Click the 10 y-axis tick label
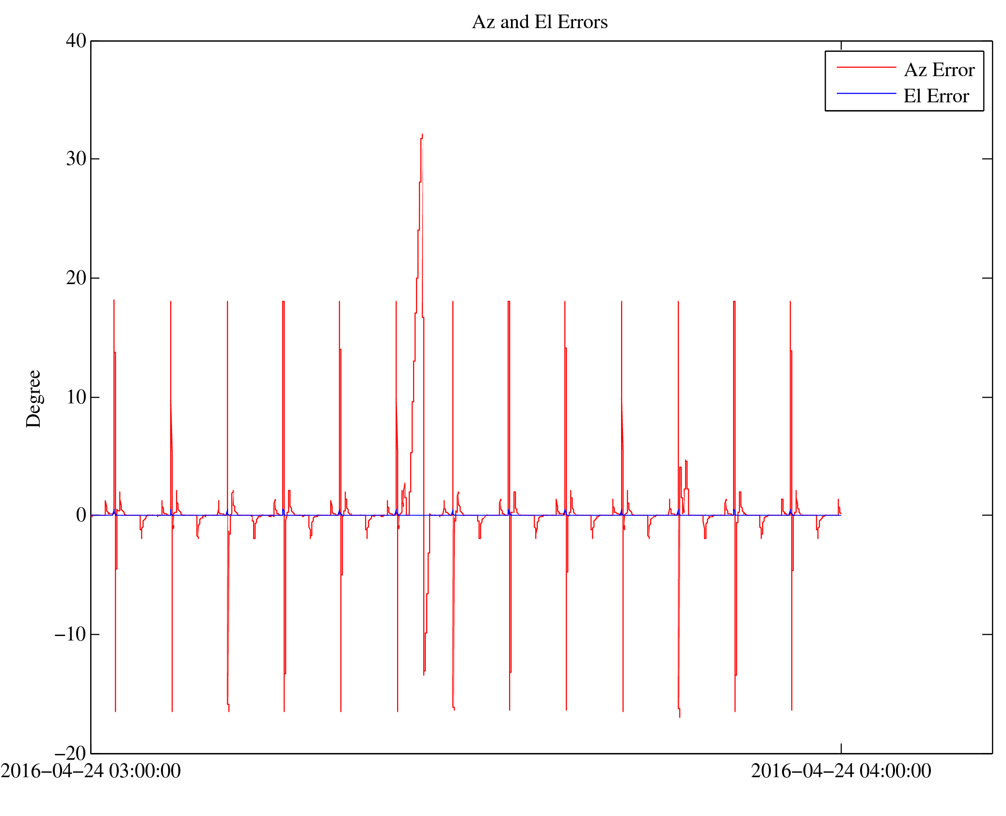The image size is (1006, 816). tap(76, 397)
